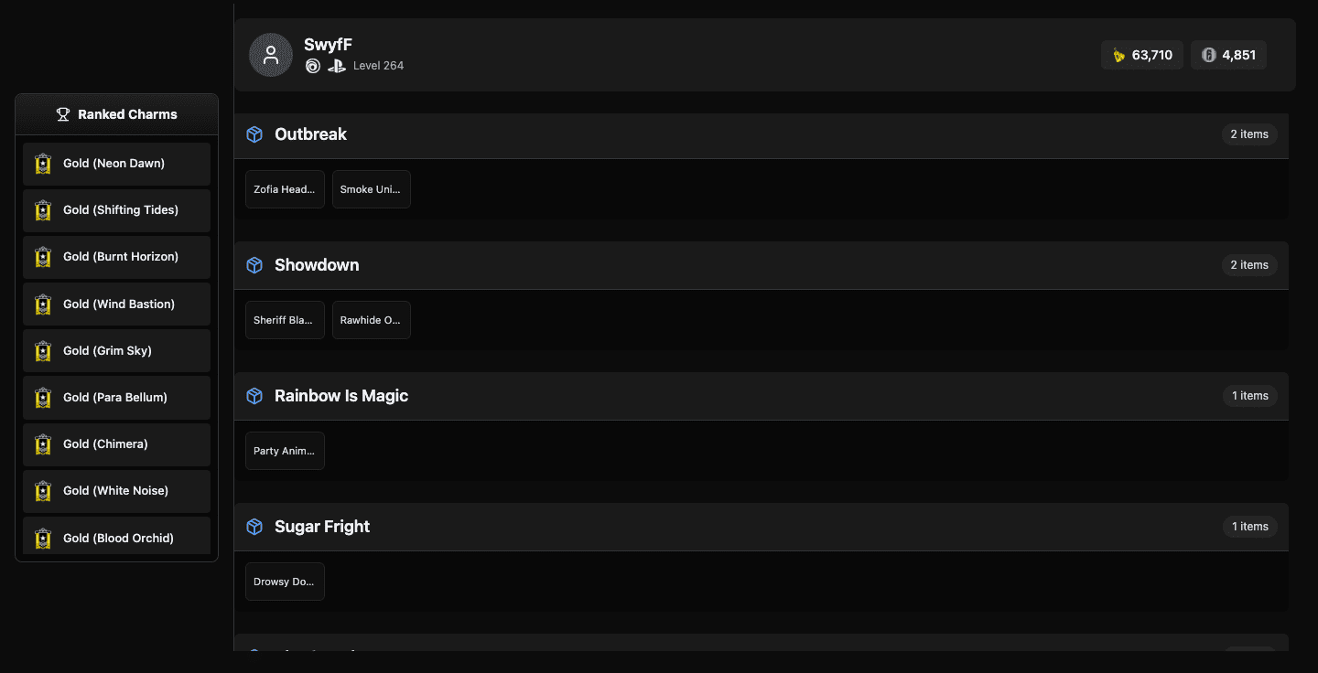Click the Ubisoft platform icon
This screenshot has width=1318, height=673.
tap(313, 66)
